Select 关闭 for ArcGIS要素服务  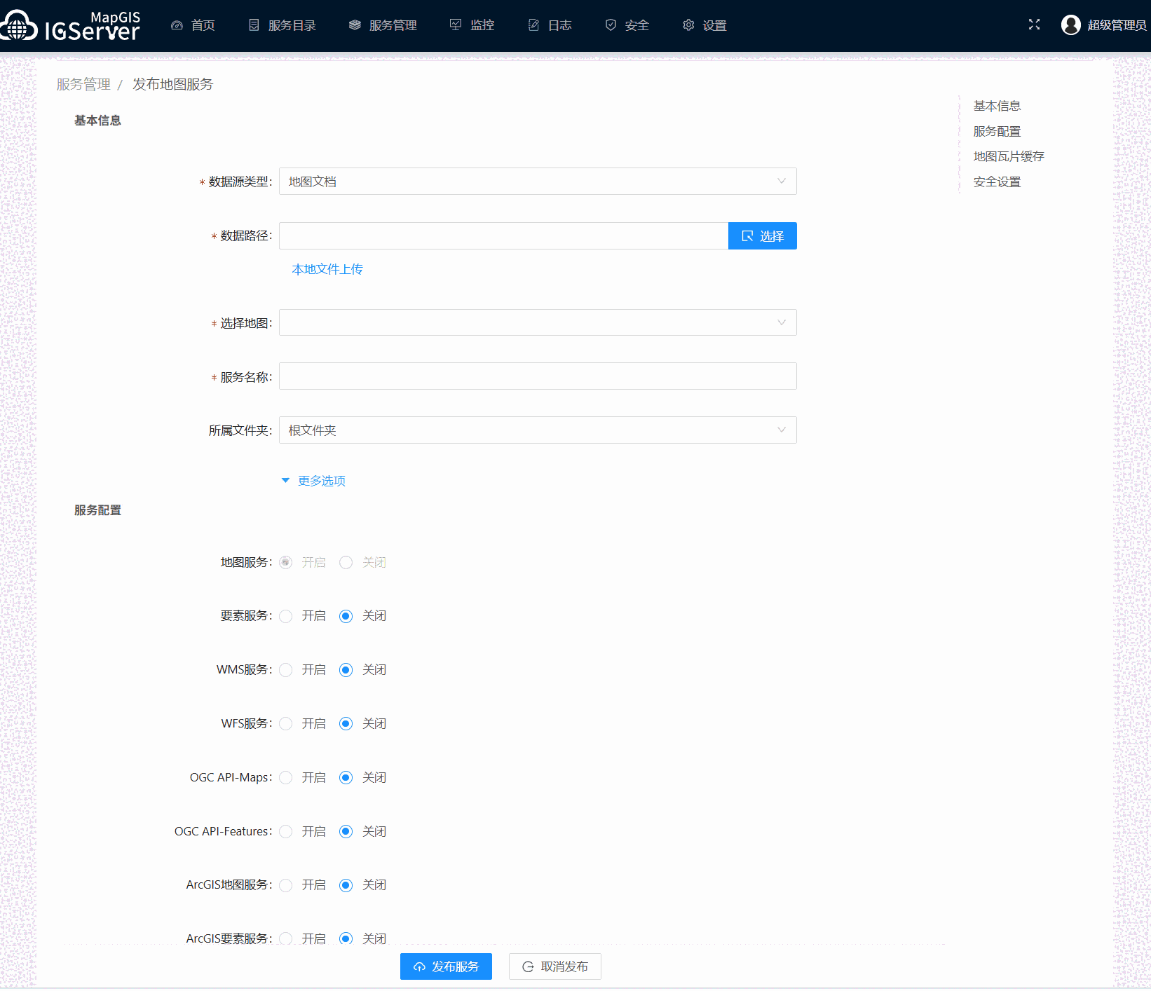point(346,938)
